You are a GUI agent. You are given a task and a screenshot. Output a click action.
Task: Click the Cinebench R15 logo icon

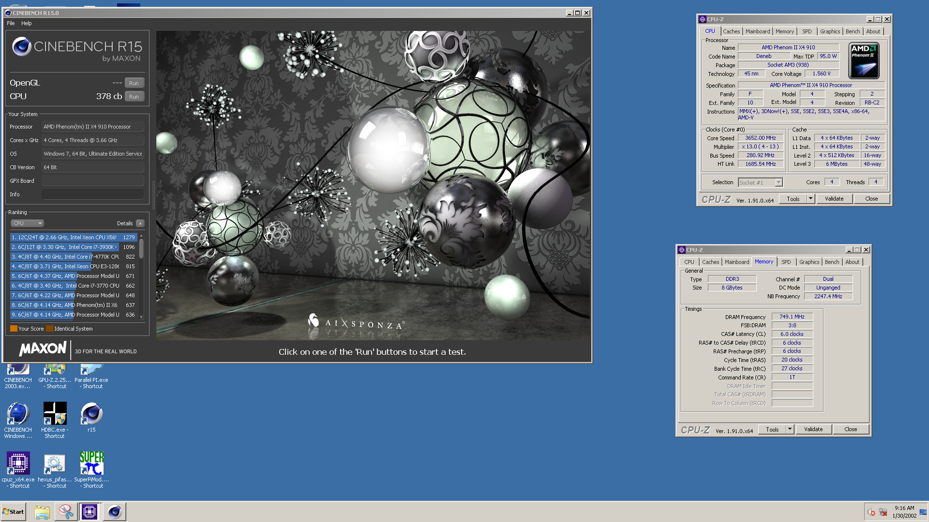[22, 47]
